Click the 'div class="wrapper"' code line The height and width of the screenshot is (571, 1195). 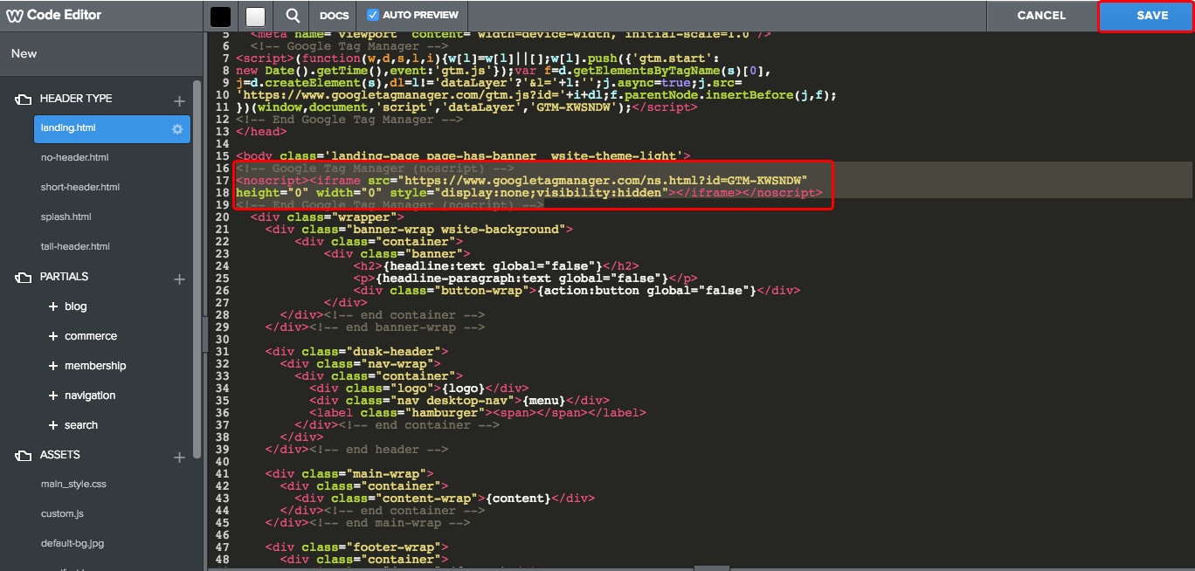tap(327, 217)
